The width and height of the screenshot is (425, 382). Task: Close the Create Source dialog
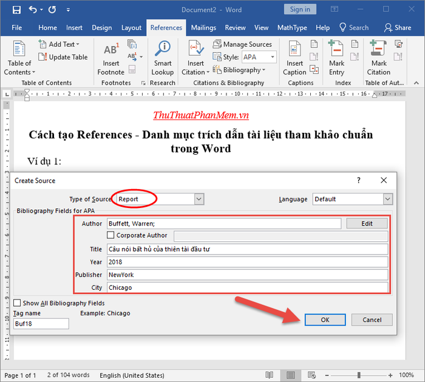point(384,180)
